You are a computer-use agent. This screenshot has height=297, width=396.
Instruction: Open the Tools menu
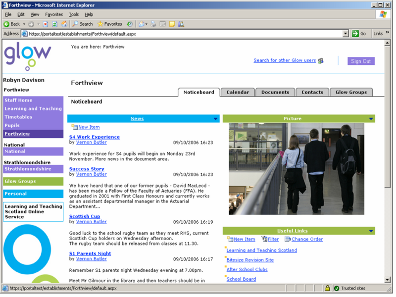pos(74,15)
